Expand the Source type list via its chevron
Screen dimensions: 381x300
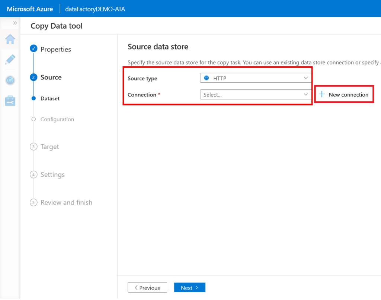306,78
